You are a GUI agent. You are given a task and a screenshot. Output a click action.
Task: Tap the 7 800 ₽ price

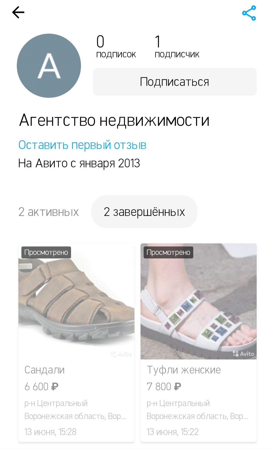pos(164,387)
